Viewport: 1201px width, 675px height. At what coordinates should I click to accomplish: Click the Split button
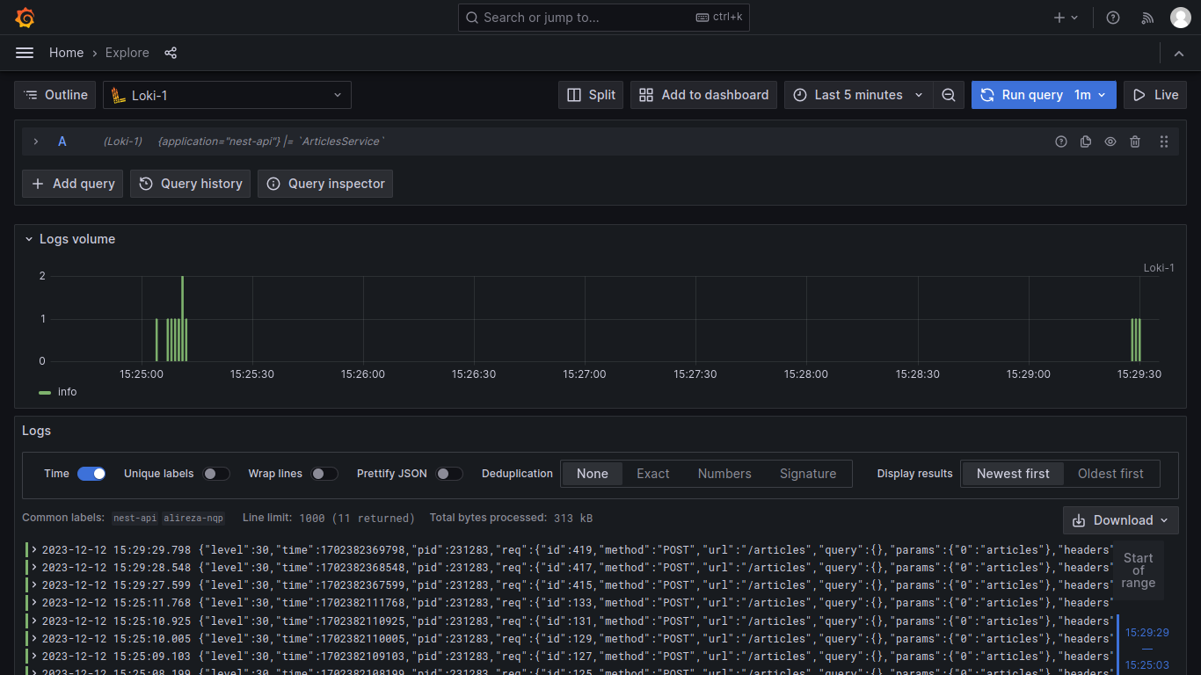click(591, 95)
